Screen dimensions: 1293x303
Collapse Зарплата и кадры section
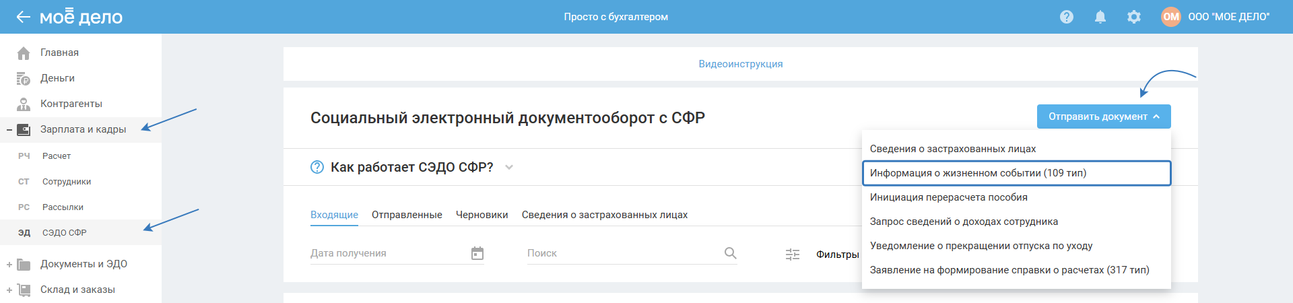(9, 129)
